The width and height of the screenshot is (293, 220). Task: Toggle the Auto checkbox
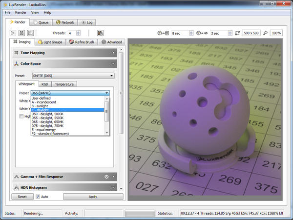click(38, 197)
